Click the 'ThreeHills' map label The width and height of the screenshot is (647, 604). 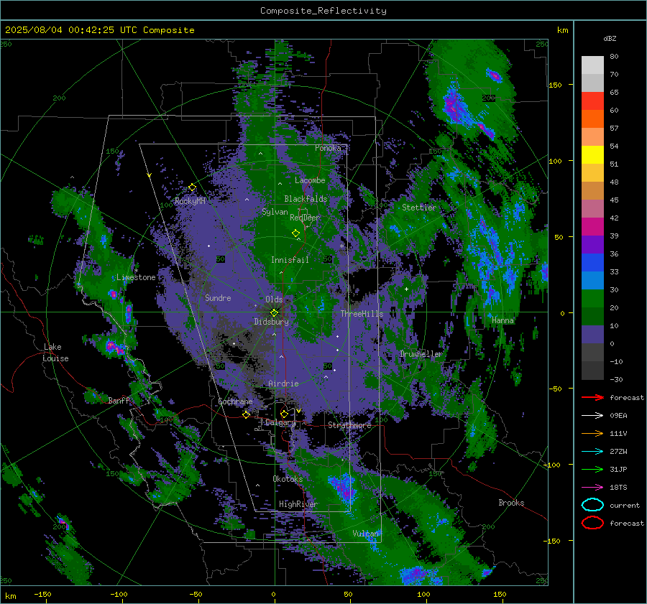[362, 314]
